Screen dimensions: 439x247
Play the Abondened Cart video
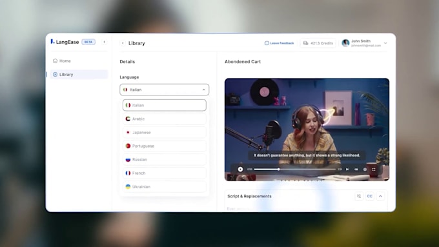point(240,169)
